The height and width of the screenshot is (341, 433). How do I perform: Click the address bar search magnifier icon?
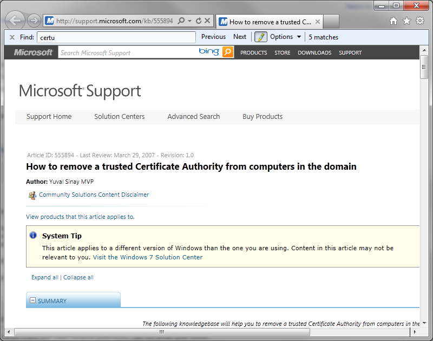click(x=181, y=21)
